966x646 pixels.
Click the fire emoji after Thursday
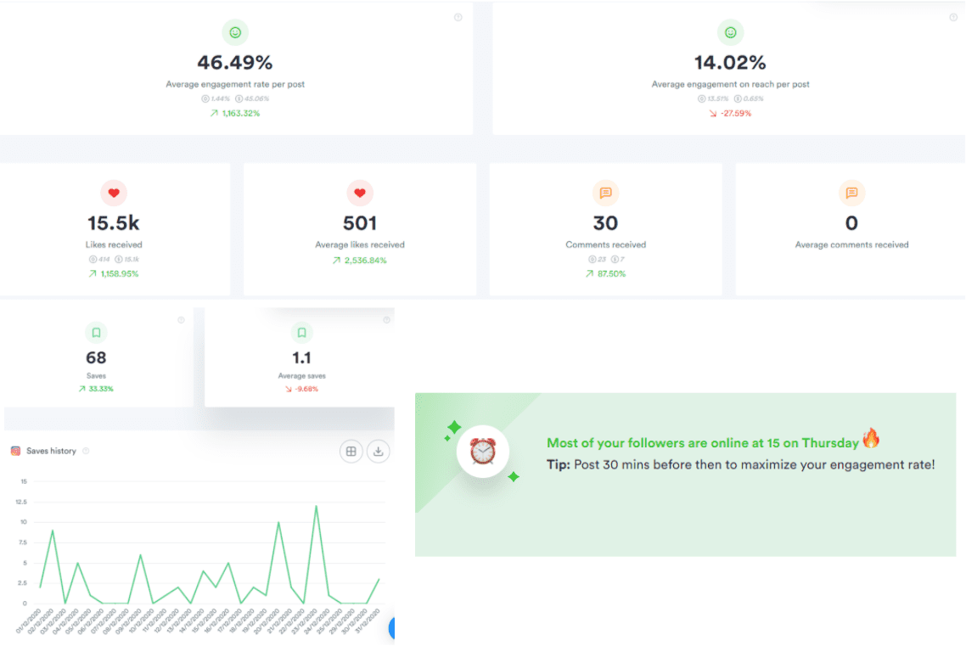(871, 439)
